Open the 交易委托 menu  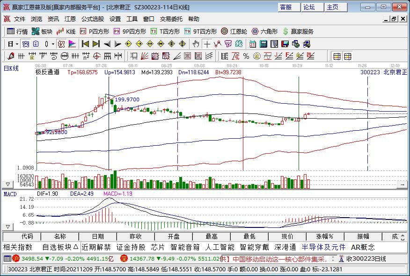point(171,19)
